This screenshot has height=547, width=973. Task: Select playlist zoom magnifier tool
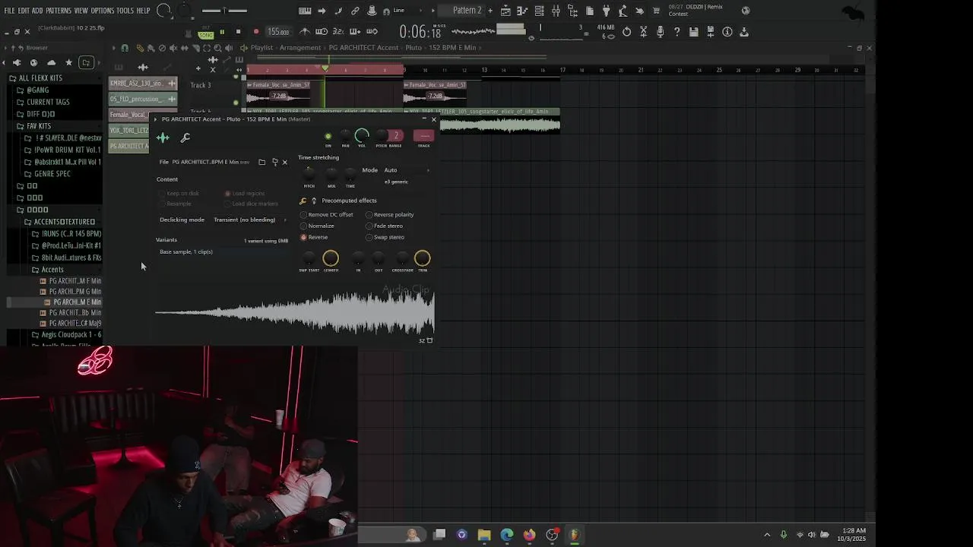click(x=217, y=48)
